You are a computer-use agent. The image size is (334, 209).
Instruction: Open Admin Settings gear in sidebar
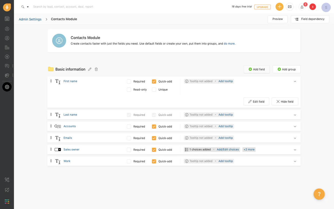pyautogui.click(x=7, y=87)
